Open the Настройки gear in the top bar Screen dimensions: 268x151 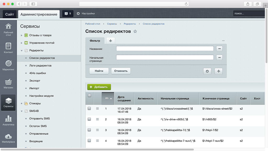click(78, 13)
